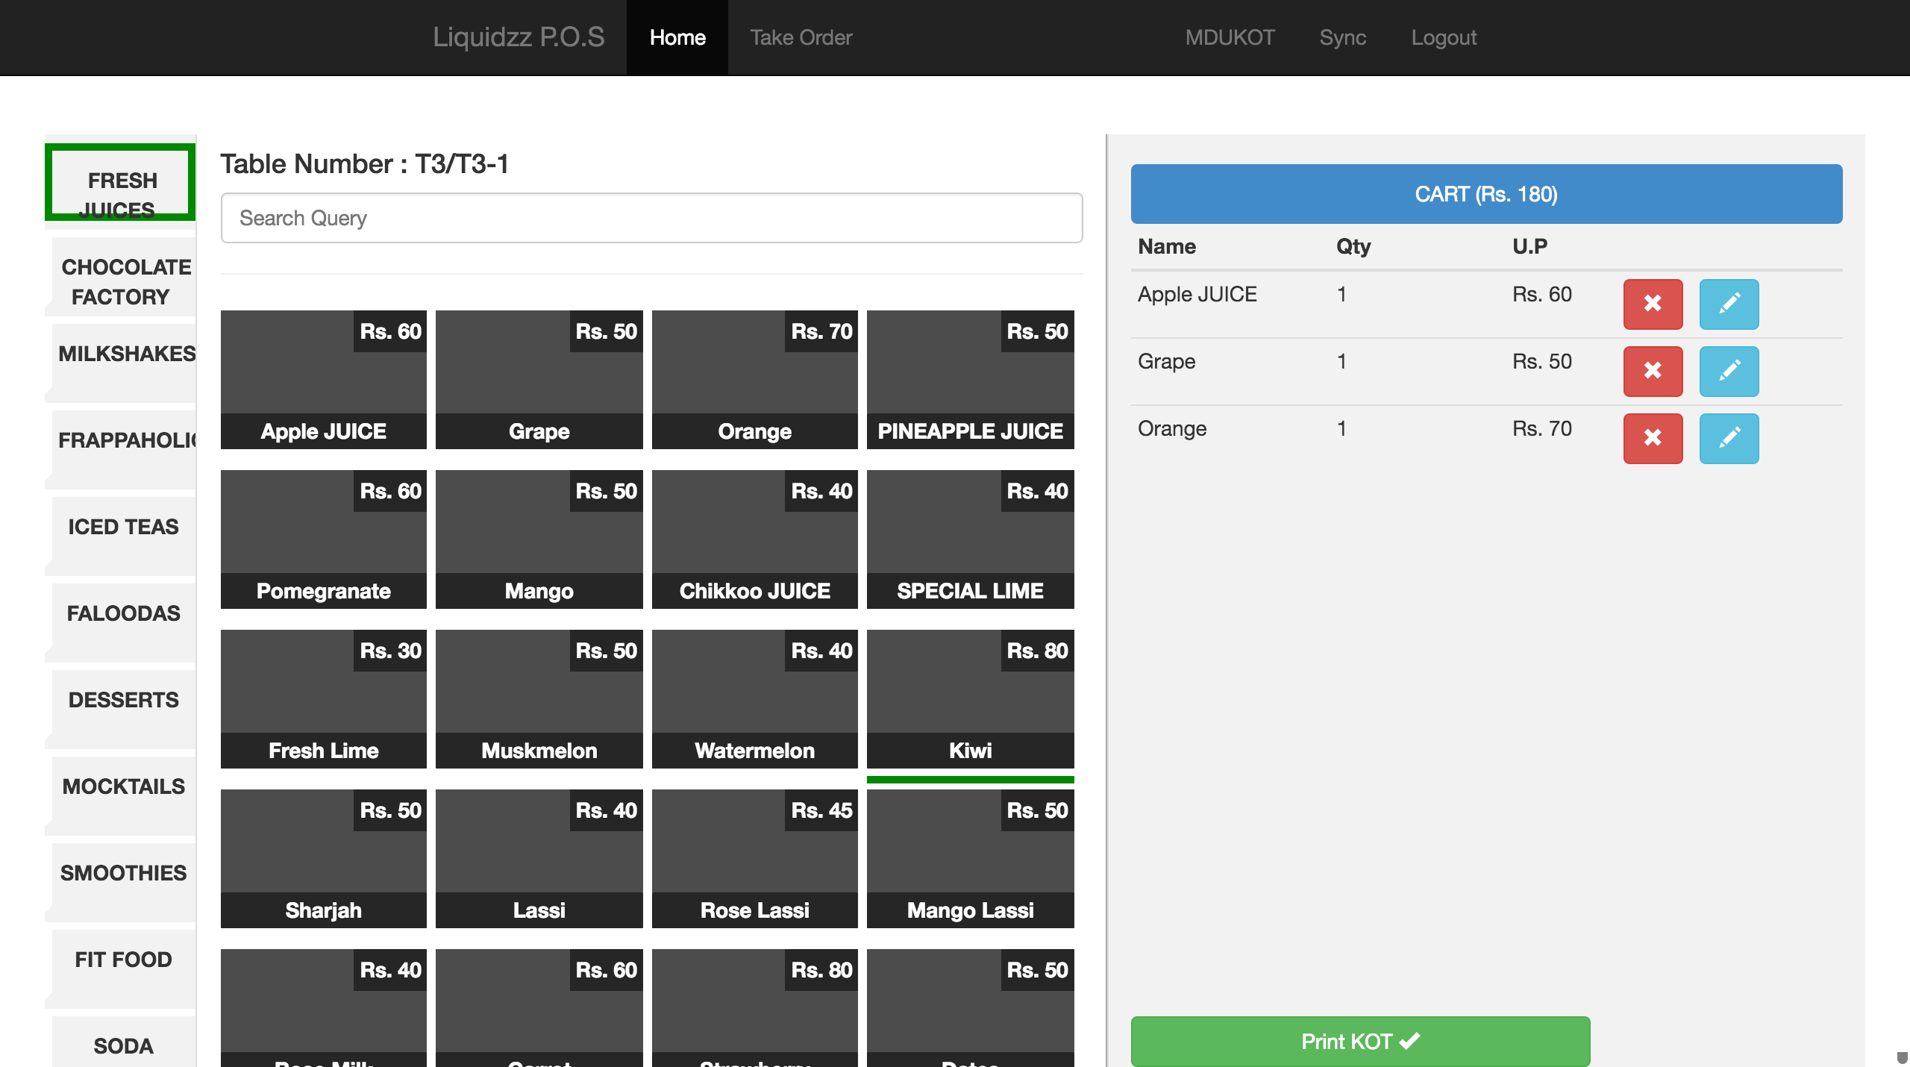Select the MILKSHAKES category
Screen dimensions: 1910x1067
[x=125, y=354]
